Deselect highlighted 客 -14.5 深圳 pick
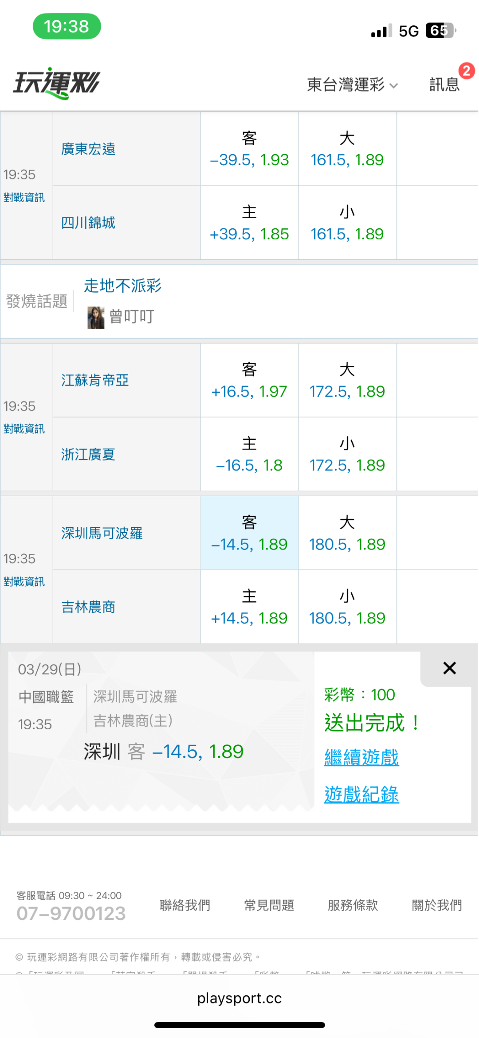 pyautogui.click(x=249, y=534)
